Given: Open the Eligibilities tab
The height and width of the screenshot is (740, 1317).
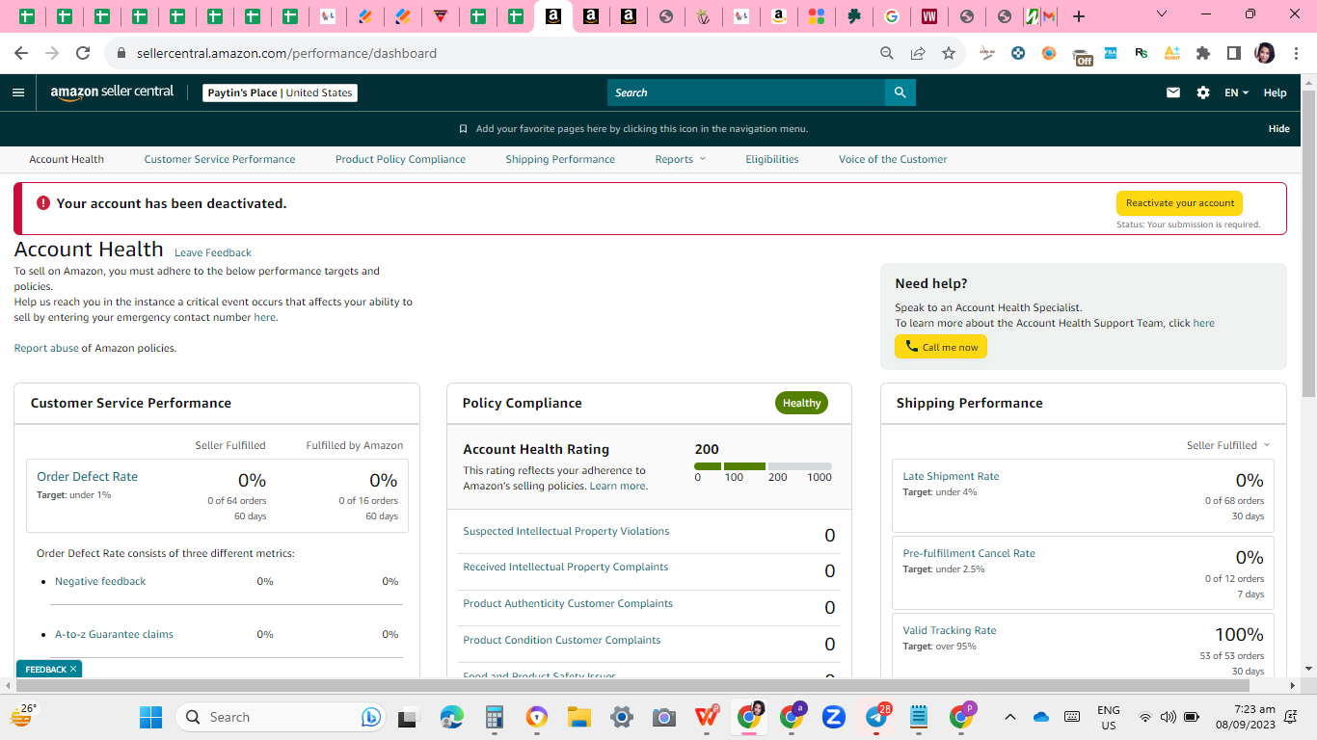Looking at the screenshot, I should (772, 159).
